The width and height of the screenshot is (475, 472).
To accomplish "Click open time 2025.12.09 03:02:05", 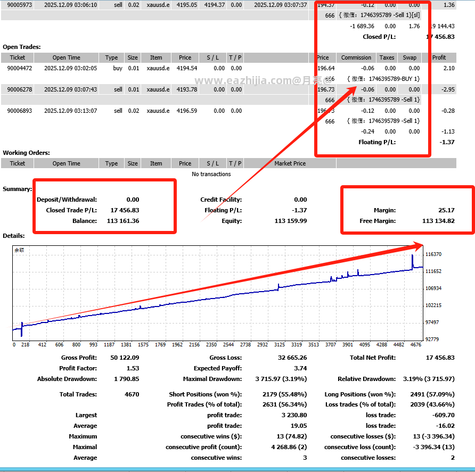I will (71, 68).
